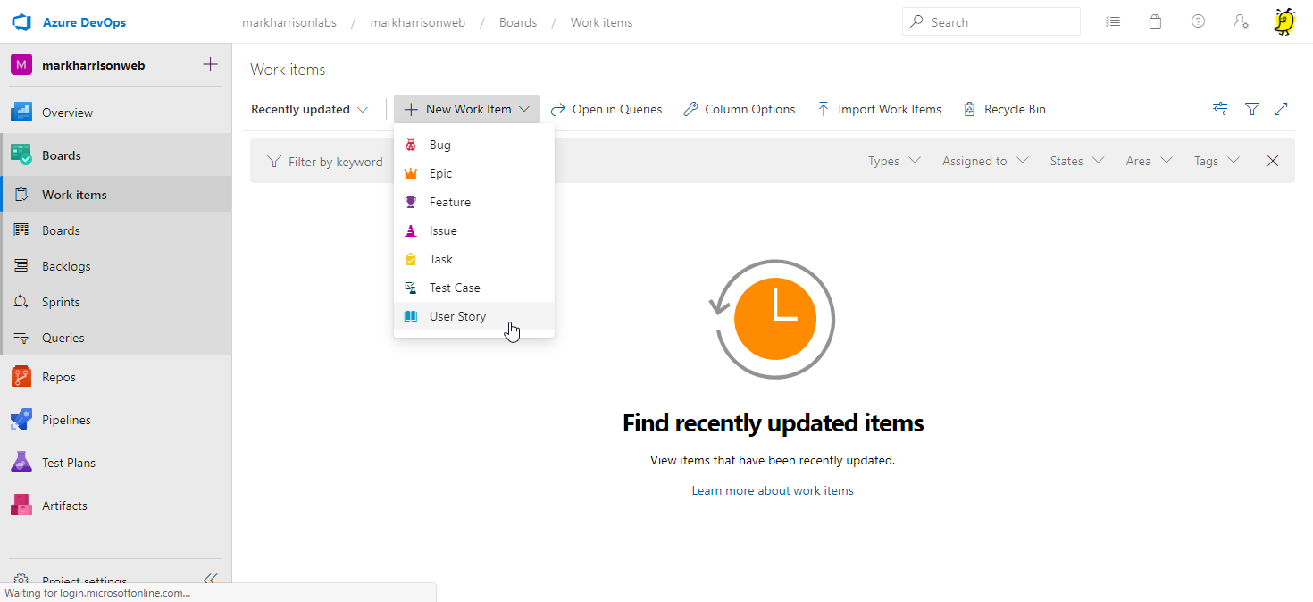Enter full screen mode with expand icon
The height and width of the screenshot is (602, 1313).
(x=1281, y=109)
